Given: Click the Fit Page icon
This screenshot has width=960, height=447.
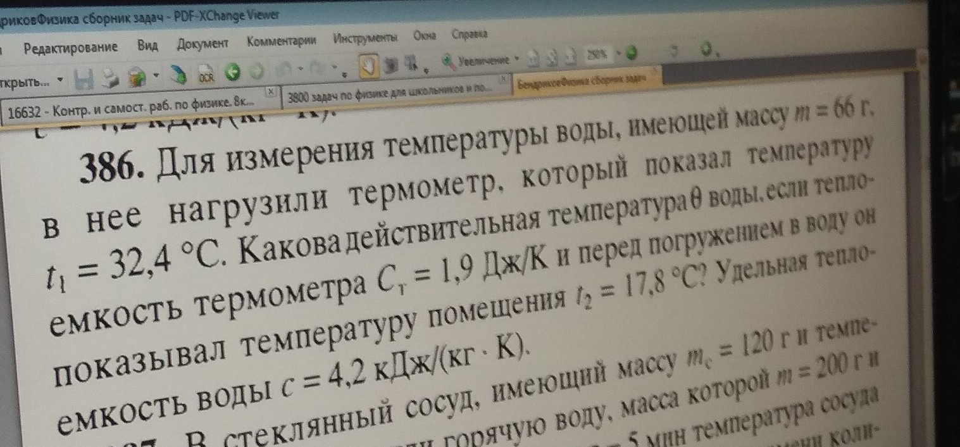Looking at the screenshot, I should 552,57.
